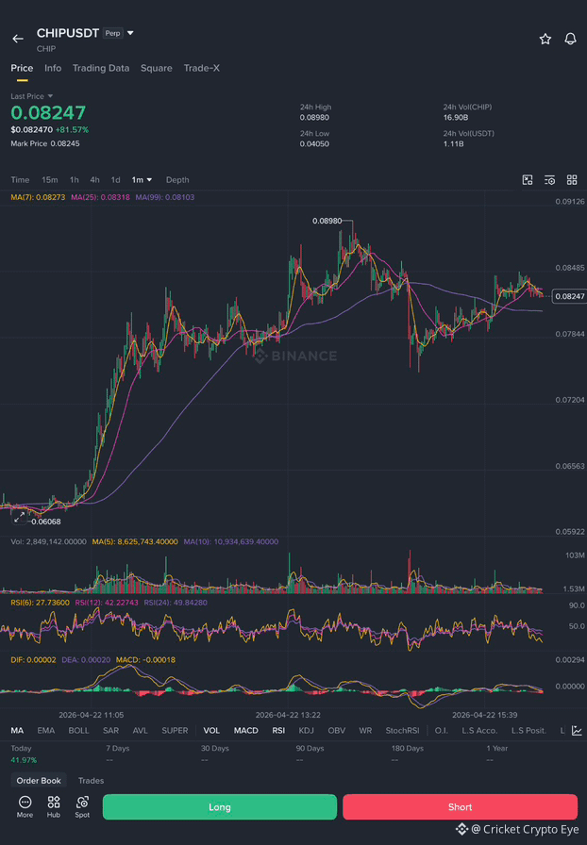Enable the WR sub-indicator
The width and height of the screenshot is (587, 845).
point(365,731)
